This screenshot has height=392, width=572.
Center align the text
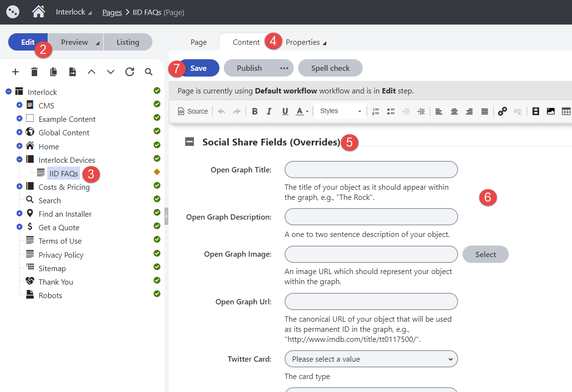454,111
